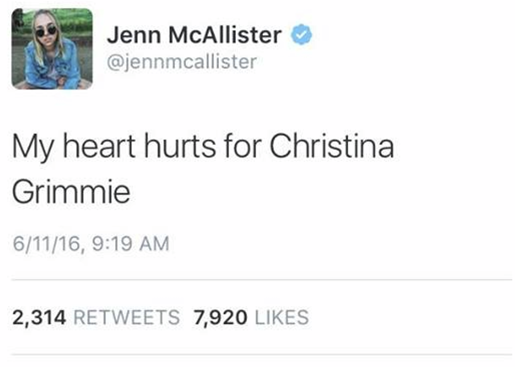
Task: Click the divider line above the retweet count
Action: [x=261, y=279]
